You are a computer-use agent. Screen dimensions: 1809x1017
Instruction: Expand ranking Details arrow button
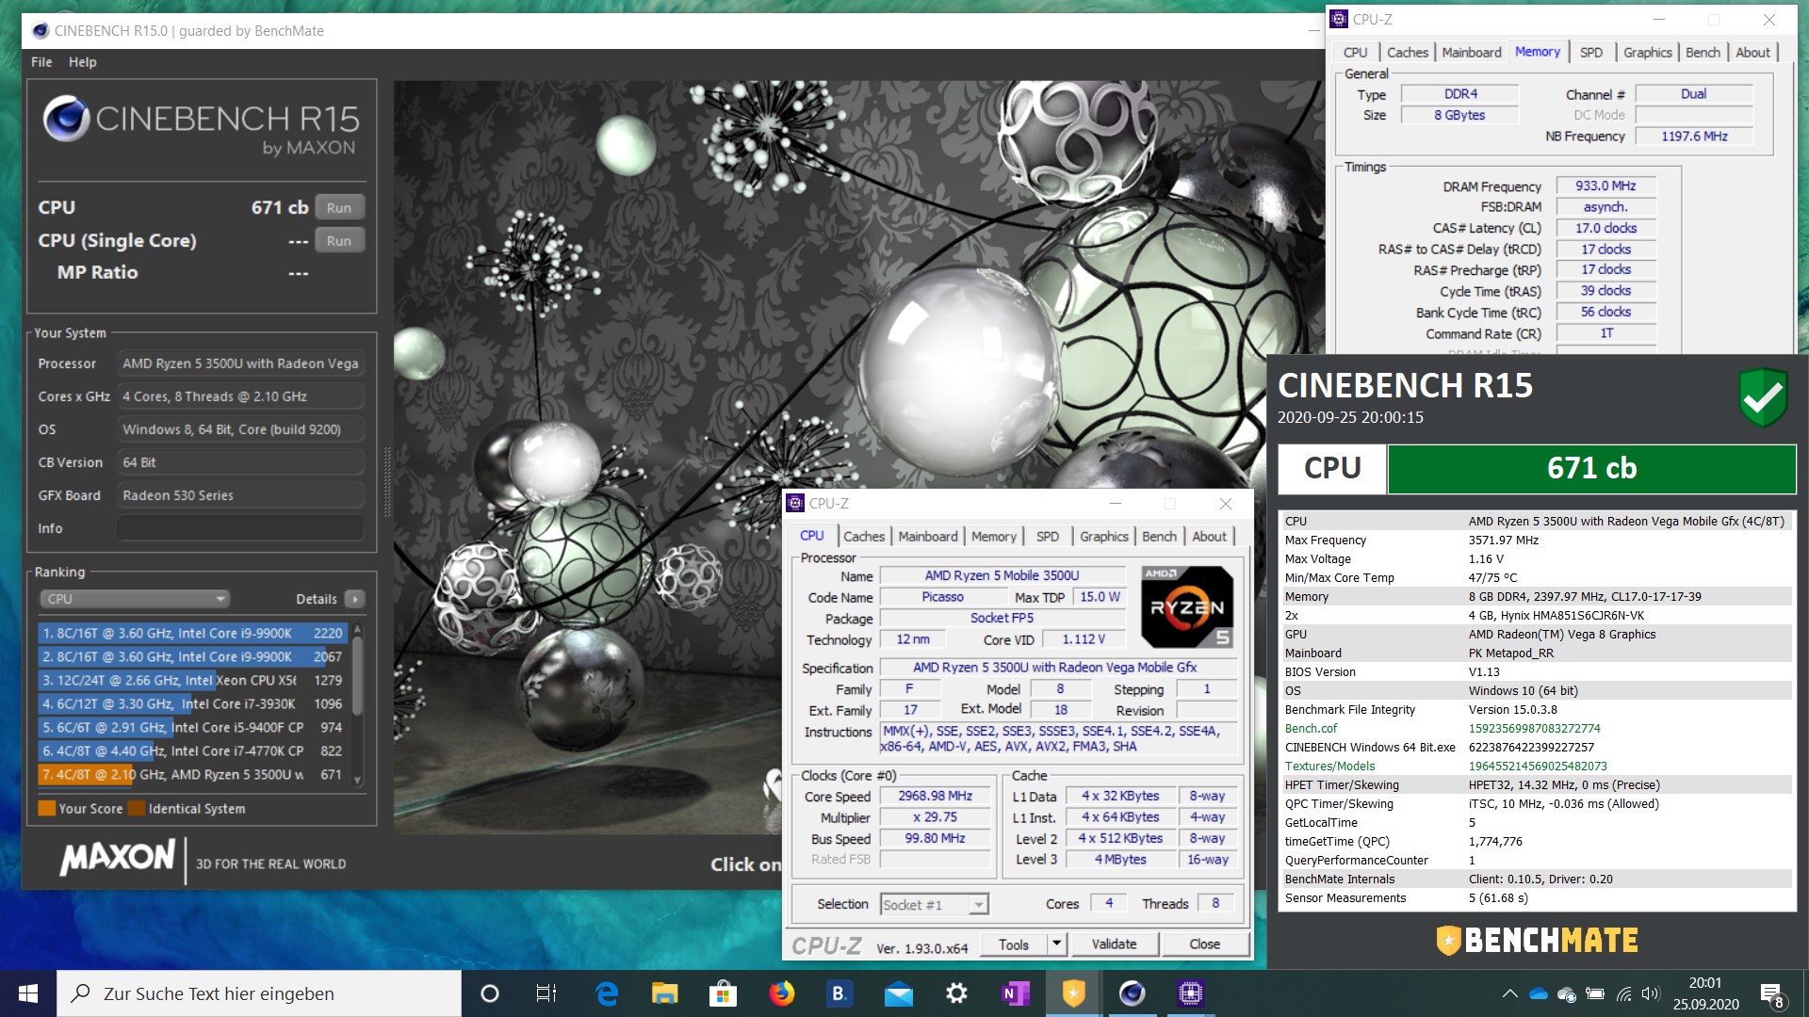(x=354, y=599)
